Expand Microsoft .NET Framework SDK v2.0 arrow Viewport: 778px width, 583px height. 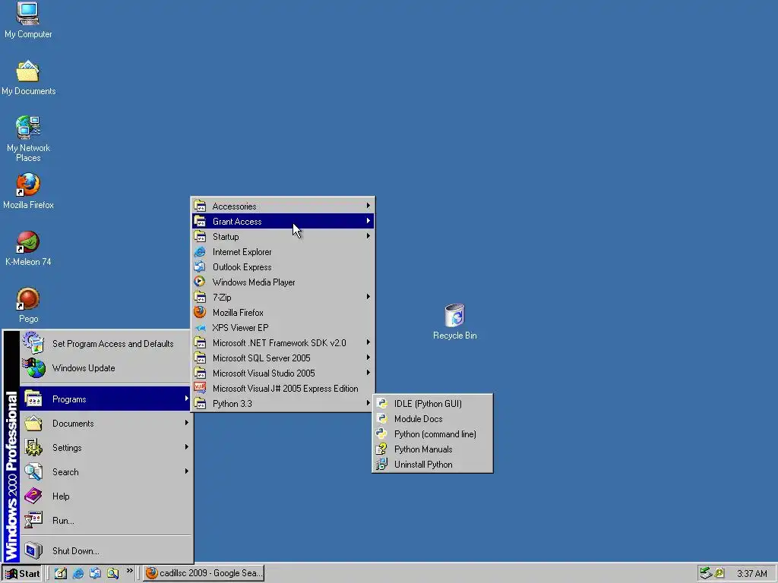tap(368, 342)
